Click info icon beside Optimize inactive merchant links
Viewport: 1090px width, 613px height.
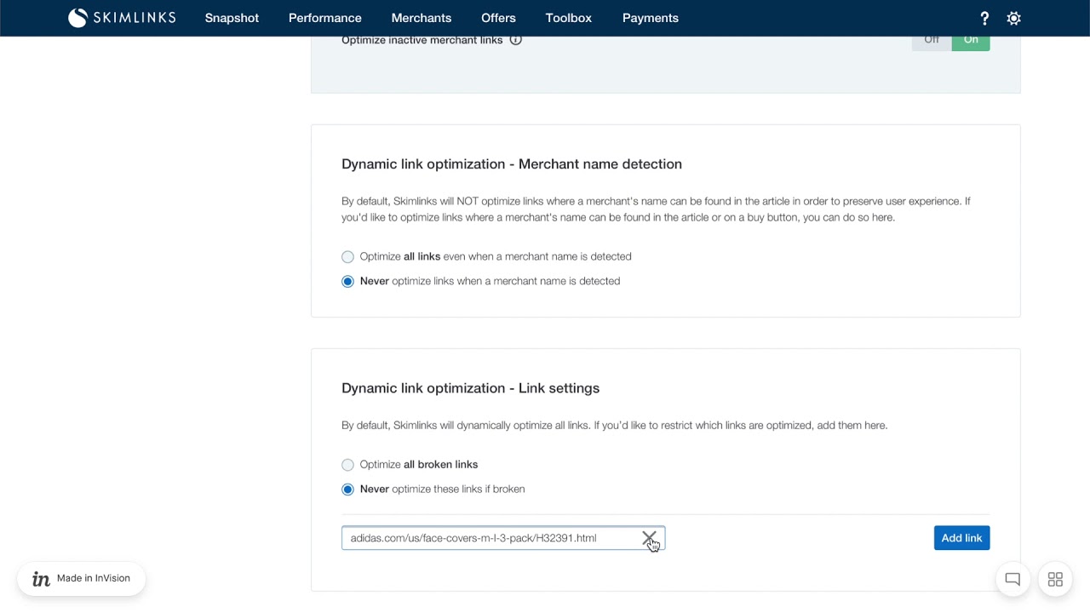515,40
